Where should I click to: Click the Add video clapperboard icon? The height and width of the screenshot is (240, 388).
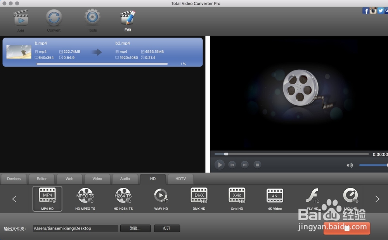pos(21,18)
